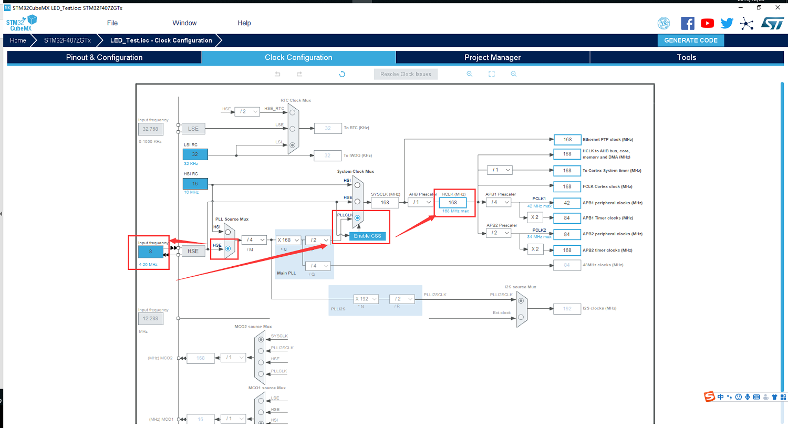Open the Sogou soft keyboard icon
The width and height of the screenshot is (788, 428).
click(756, 397)
